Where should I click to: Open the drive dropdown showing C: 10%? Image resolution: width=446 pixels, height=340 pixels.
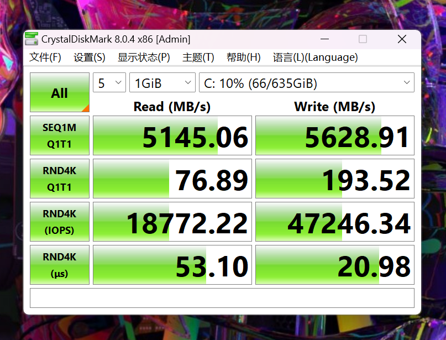point(307,82)
